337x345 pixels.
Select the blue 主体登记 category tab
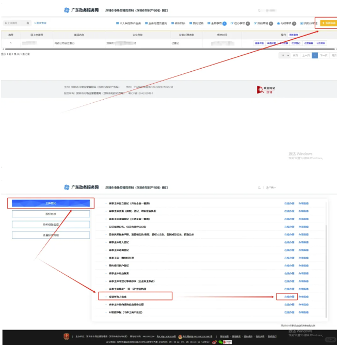[x=51, y=203]
